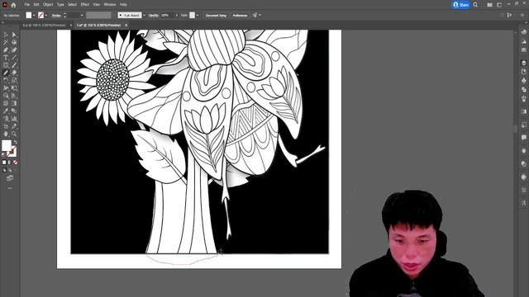
Task: Select the Scale tool
Action: pos(14,81)
